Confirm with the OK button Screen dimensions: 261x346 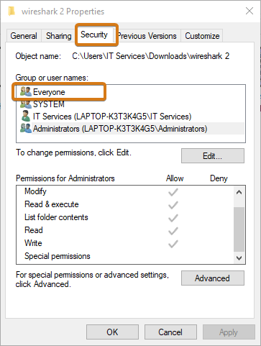point(112,332)
